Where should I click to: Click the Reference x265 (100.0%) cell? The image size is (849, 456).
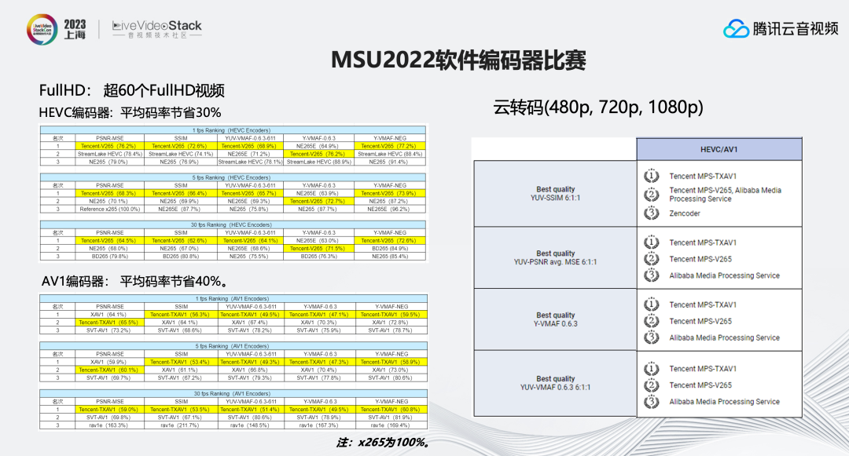pyautogui.click(x=110, y=209)
